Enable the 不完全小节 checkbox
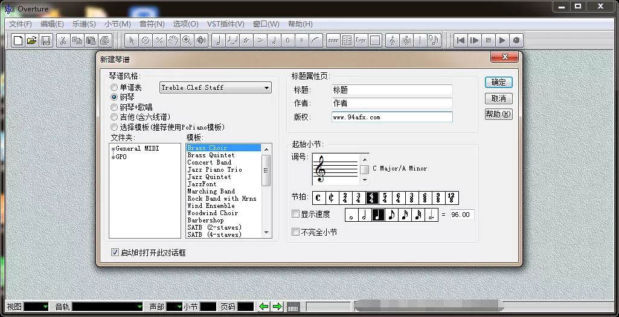 click(295, 232)
